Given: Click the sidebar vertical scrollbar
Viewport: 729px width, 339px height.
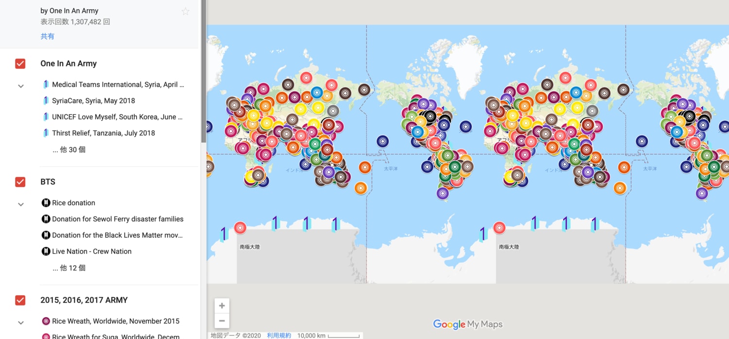Looking at the screenshot, I should (204, 73).
